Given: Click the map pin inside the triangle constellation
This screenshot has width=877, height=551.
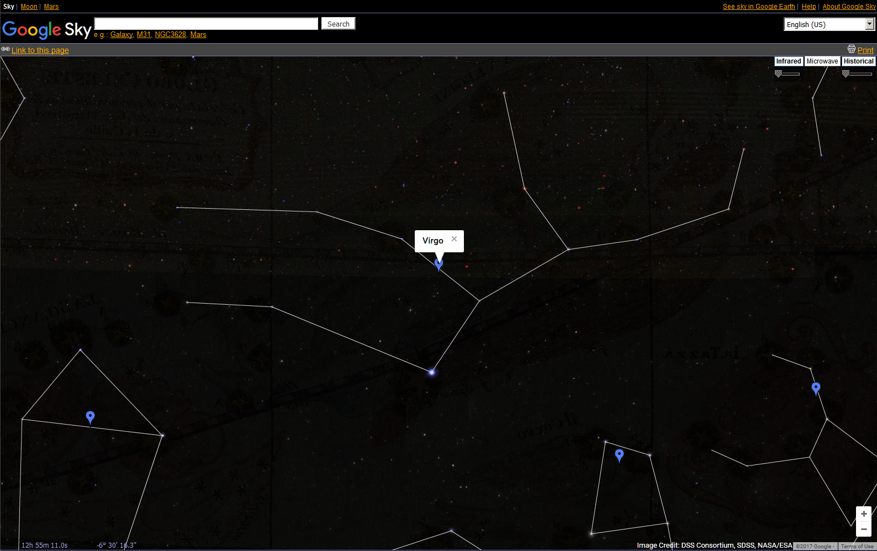Looking at the screenshot, I should [x=91, y=417].
